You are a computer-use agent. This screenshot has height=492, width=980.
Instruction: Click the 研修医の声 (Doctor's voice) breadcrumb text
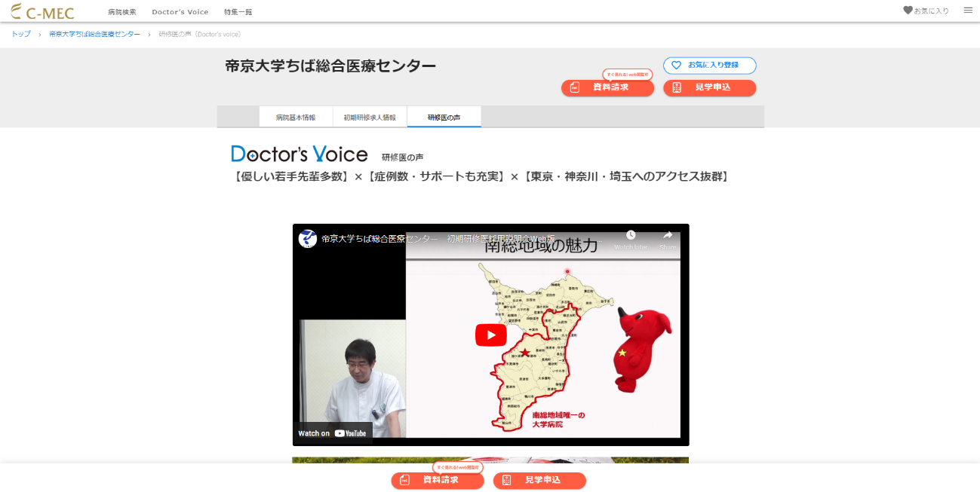tap(200, 35)
